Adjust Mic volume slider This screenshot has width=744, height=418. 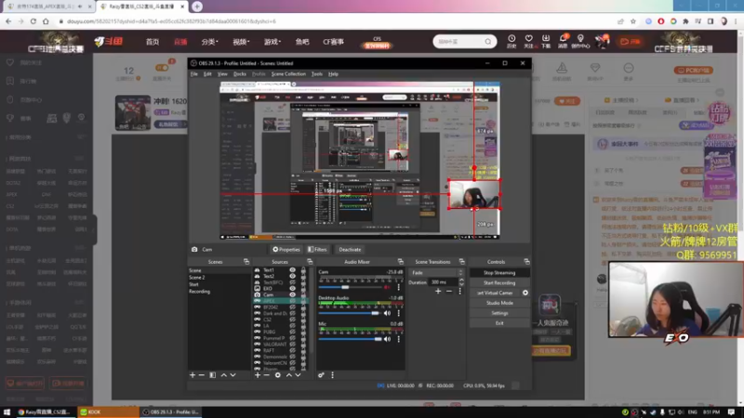coord(350,339)
